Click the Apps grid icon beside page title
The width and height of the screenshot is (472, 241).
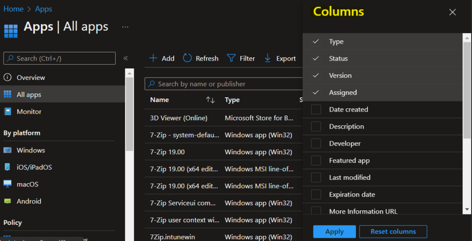pyautogui.click(x=11, y=31)
